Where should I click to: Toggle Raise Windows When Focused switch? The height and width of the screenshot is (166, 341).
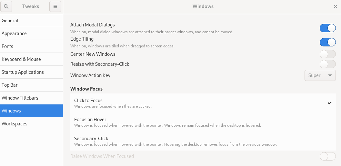pyautogui.click(x=327, y=156)
